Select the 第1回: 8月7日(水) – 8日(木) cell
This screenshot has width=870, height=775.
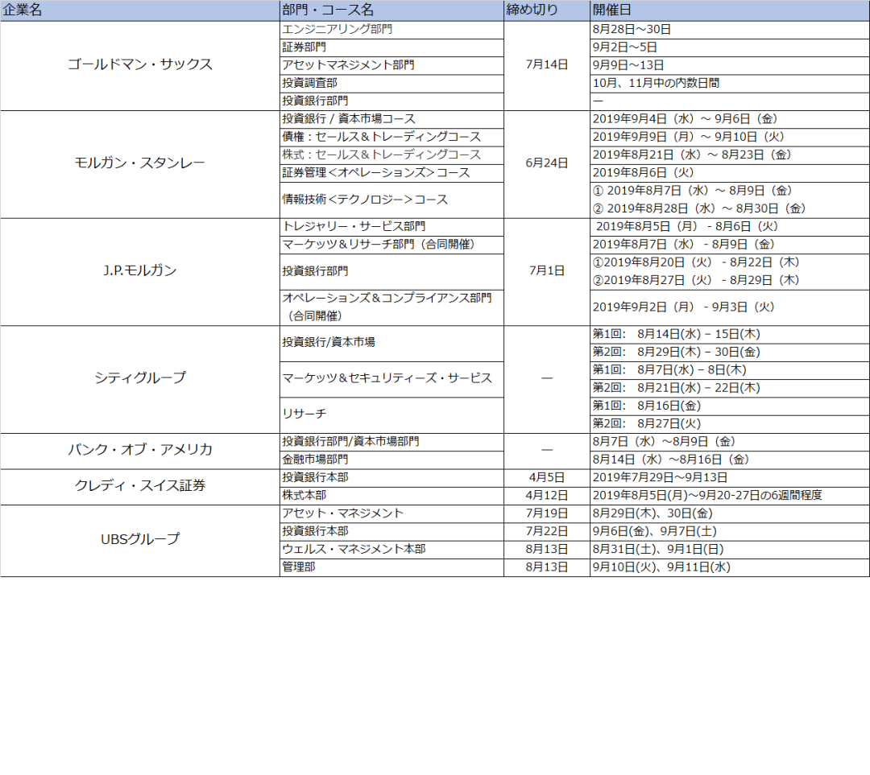click(730, 370)
